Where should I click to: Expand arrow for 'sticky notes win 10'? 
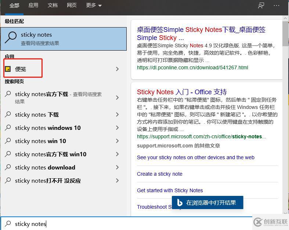point(117,141)
